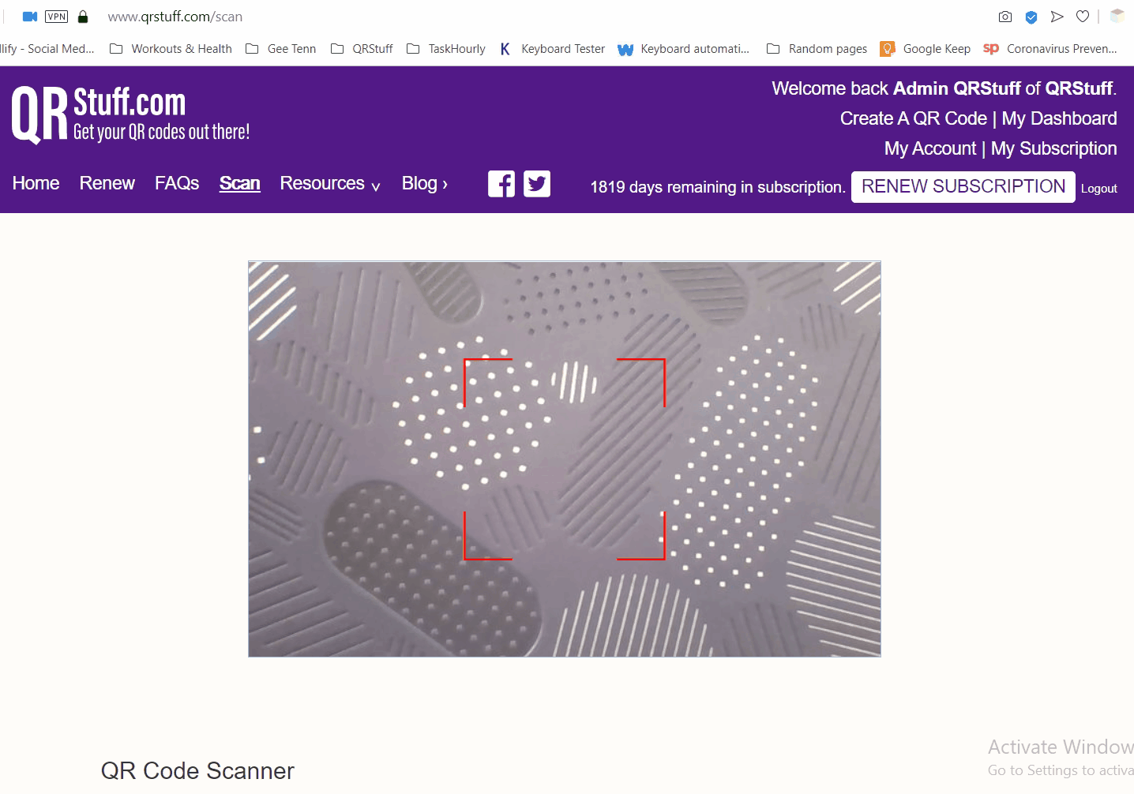The height and width of the screenshot is (794, 1134).
Task: Expand the Resources dropdown menu
Action: click(330, 183)
